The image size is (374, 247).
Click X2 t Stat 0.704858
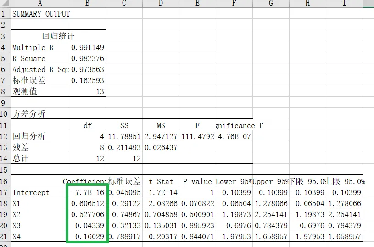pyautogui.click(x=161, y=214)
